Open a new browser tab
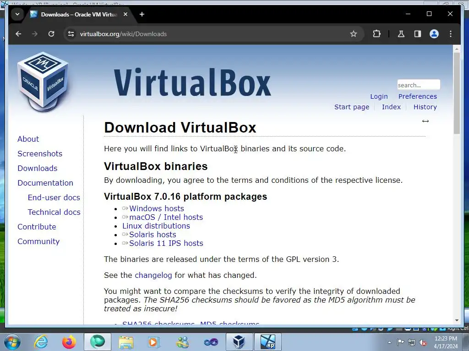Viewport: 469px width, 351px height. pyautogui.click(x=142, y=14)
